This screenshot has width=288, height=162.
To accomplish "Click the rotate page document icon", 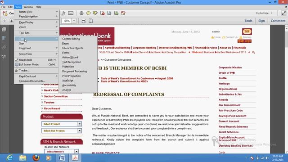I will 109,13.
